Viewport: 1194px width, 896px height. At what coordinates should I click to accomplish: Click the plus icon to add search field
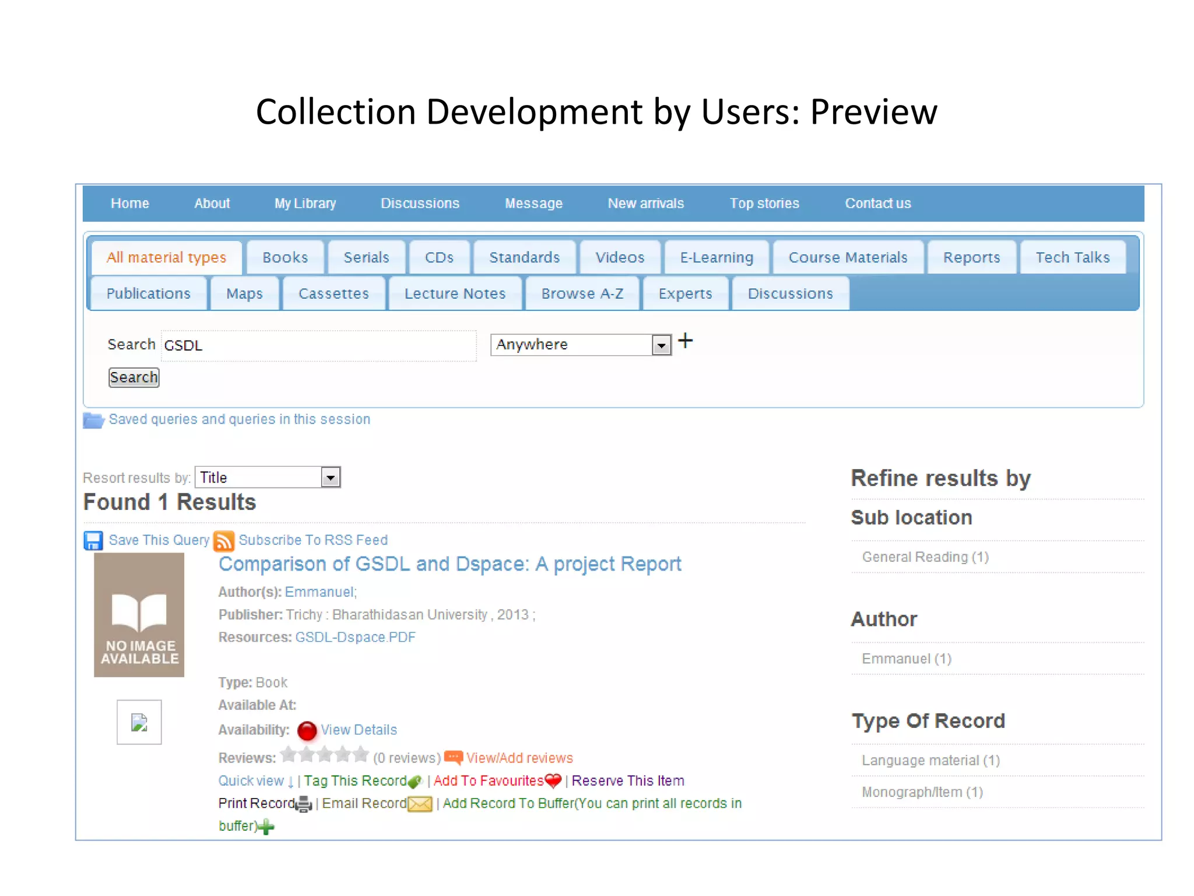(x=686, y=341)
